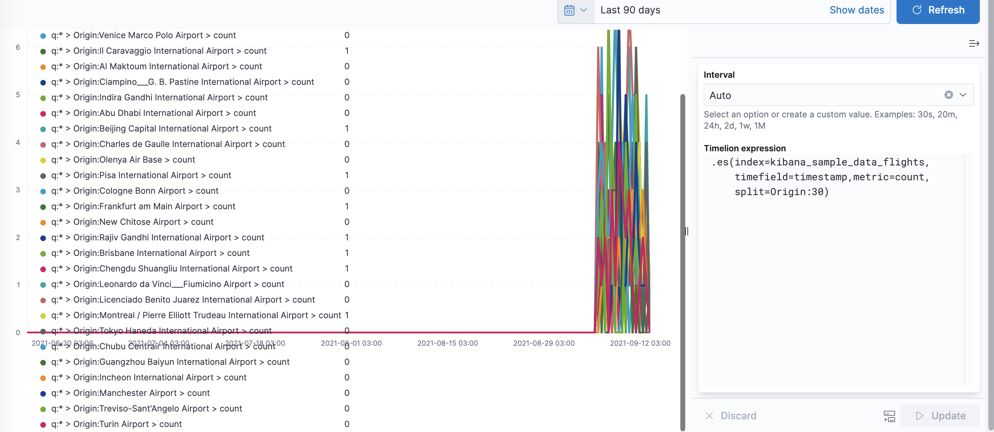Collapse the options panel using right-arrow icon
The height and width of the screenshot is (432, 994).
(974, 43)
